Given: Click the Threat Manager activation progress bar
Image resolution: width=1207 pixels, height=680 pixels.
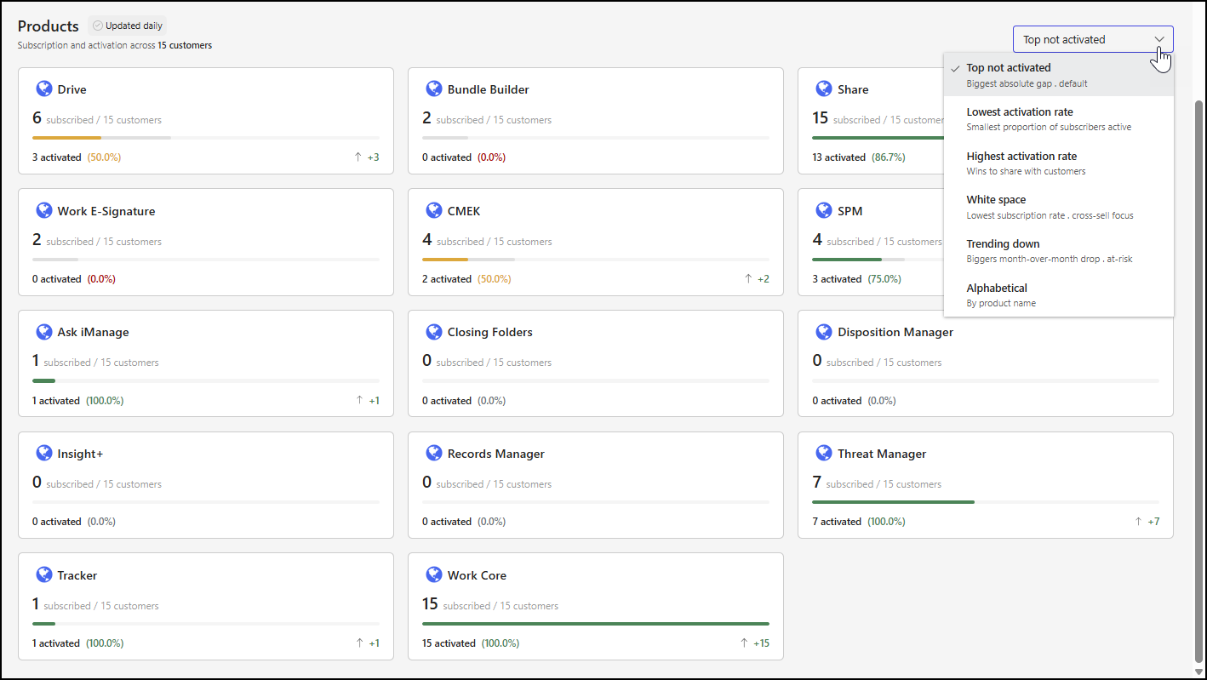Looking at the screenshot, I should pos(986,501).
